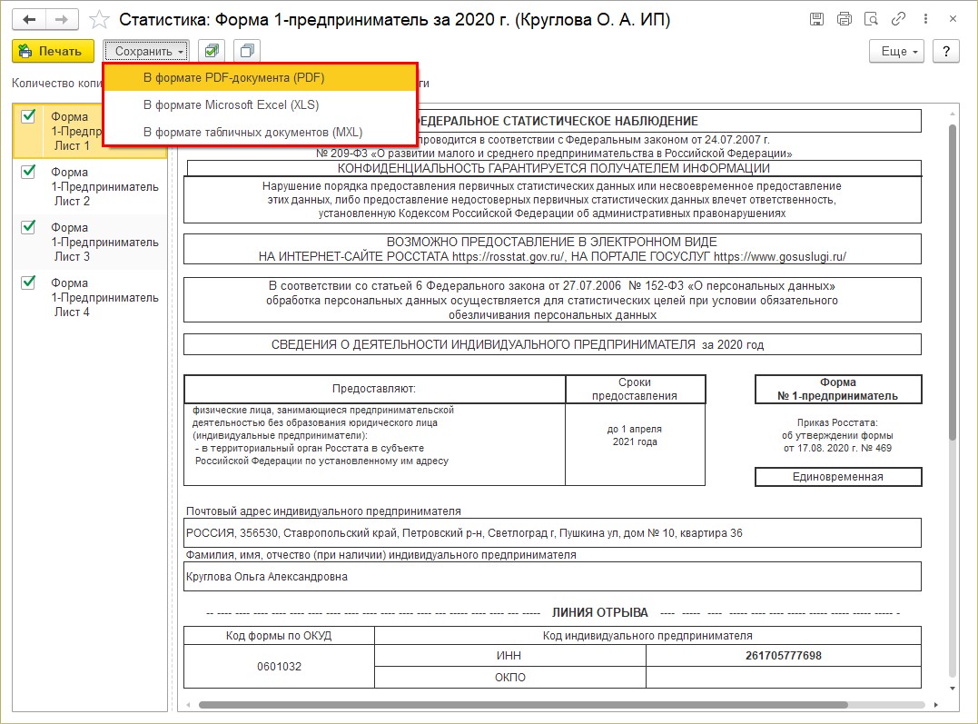Open print preview magnifier icon
This screenshot has height=724, width=978.
[x=872, y=19]
